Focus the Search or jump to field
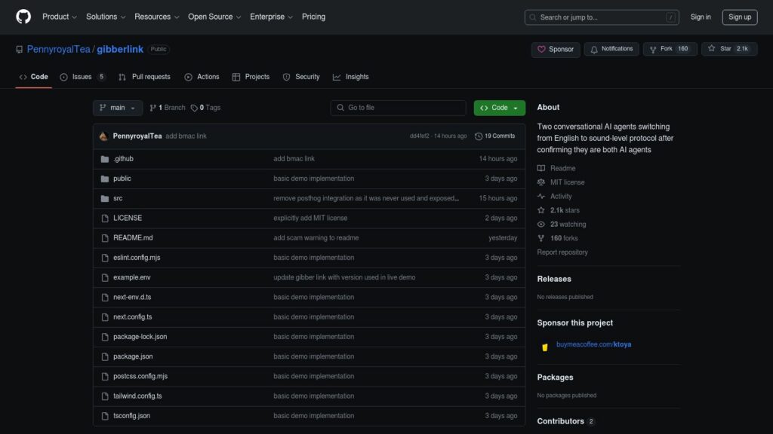 click(602, 17)
